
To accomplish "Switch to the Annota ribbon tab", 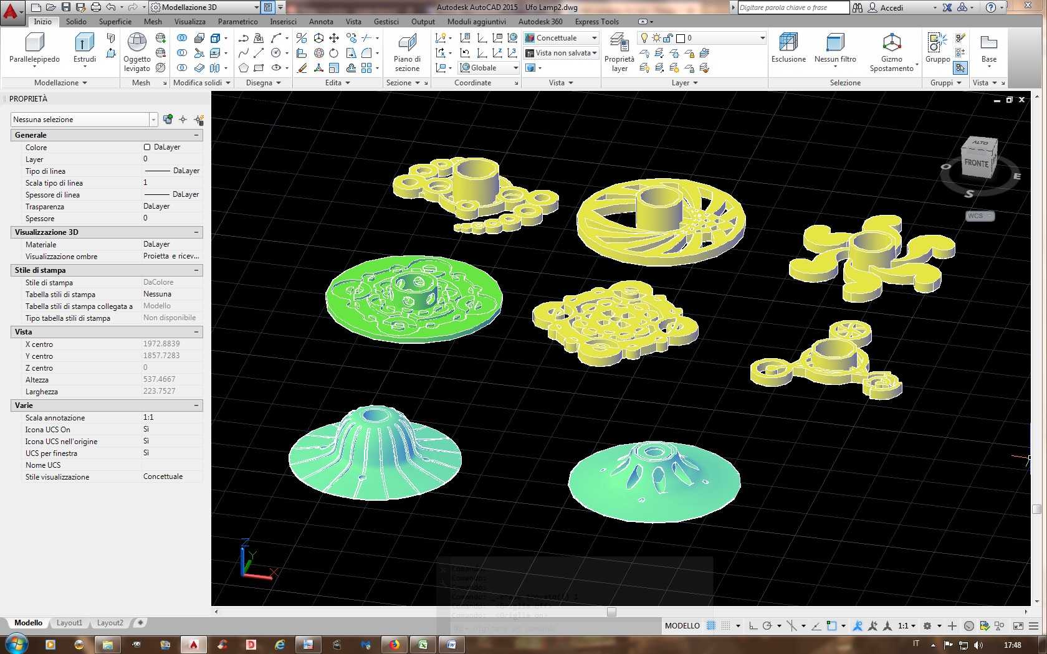I will click(321, 22).
